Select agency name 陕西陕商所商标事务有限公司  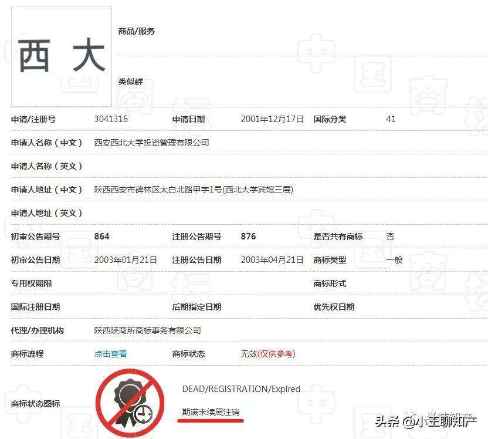148,330
